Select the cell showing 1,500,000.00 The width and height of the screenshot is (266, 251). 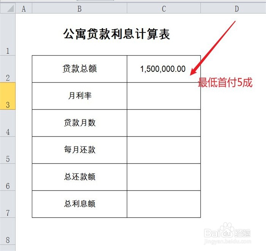(x=164, y=69)
